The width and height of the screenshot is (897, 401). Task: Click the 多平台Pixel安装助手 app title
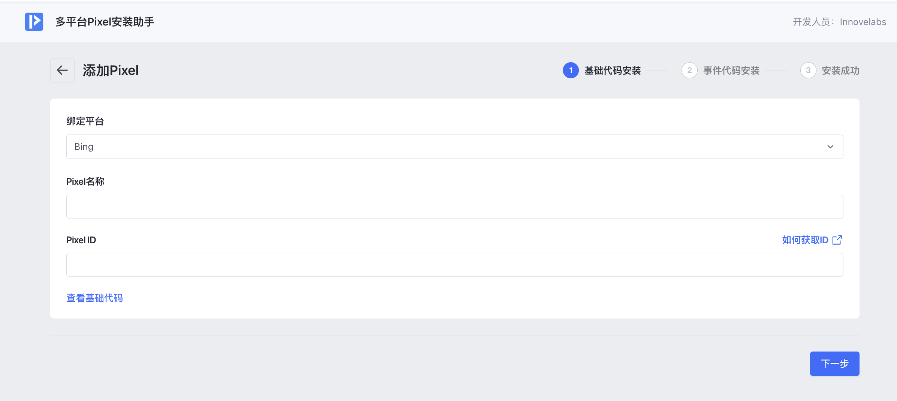[105, 22]
